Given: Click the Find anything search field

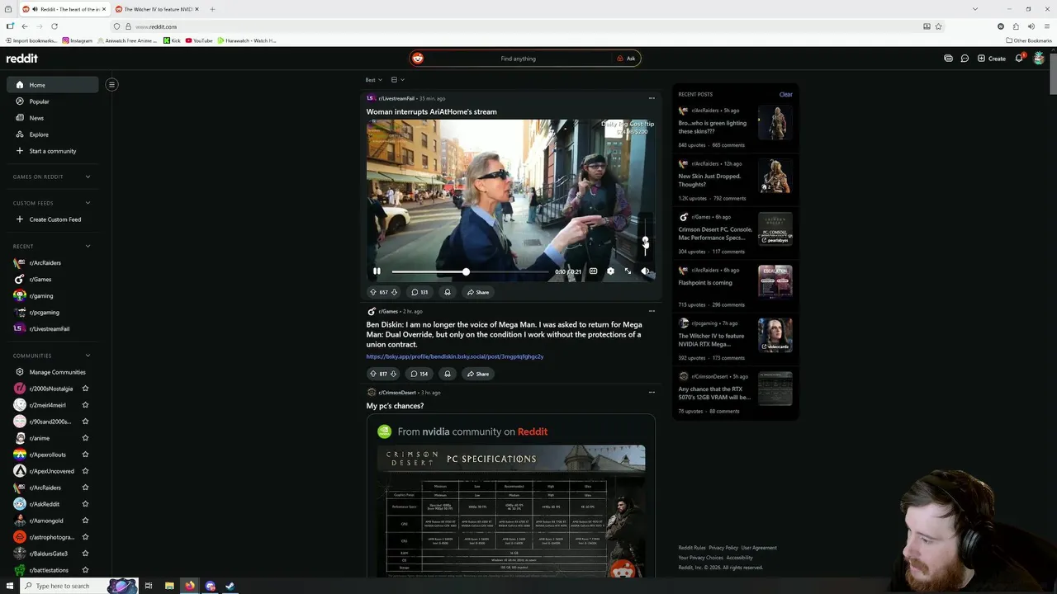Looking at the screenshot, I should (518, 59).
